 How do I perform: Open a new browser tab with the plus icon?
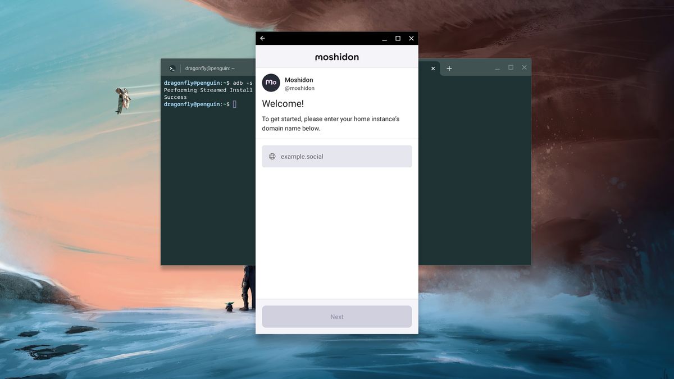[449, 68]
